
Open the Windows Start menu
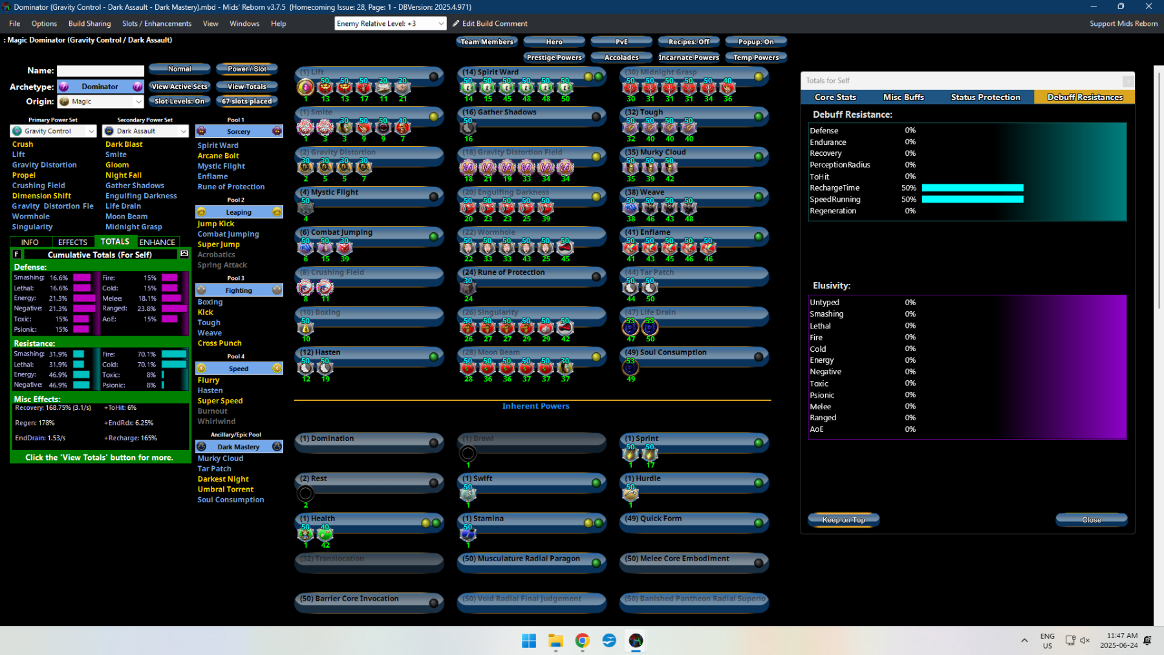(529, 640)
